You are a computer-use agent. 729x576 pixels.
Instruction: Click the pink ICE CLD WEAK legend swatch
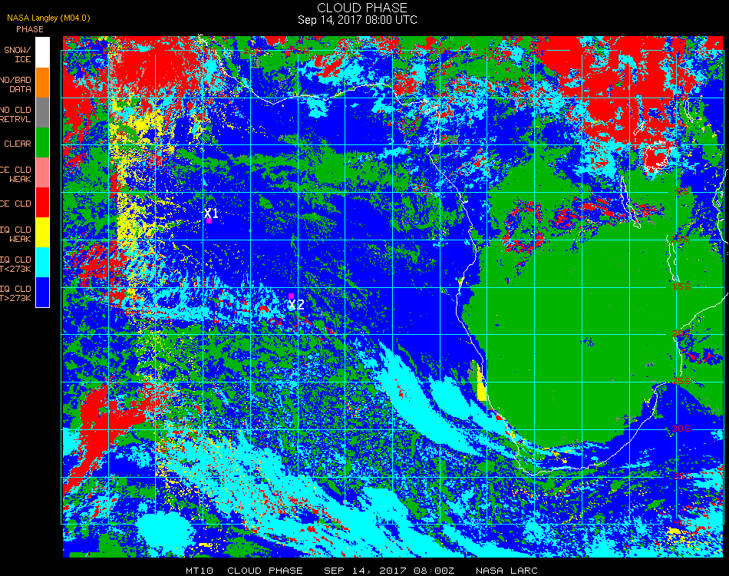(x=42, y=173)
